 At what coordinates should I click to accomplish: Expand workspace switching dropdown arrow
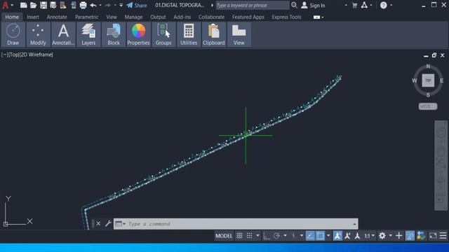tap(390, 236)
